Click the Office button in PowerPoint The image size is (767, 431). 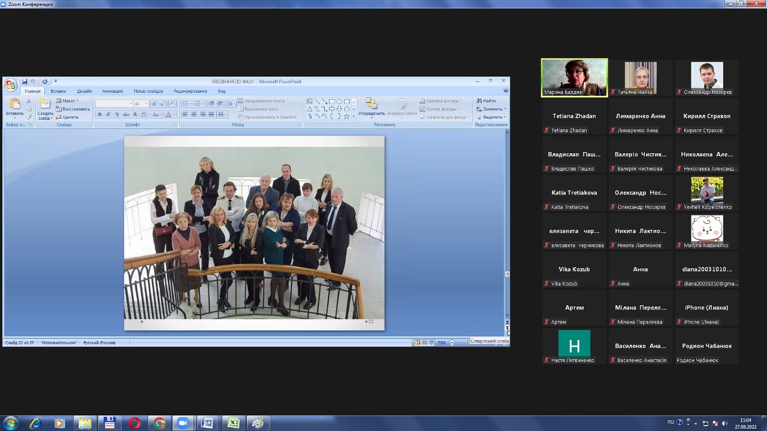click(11, 84)
